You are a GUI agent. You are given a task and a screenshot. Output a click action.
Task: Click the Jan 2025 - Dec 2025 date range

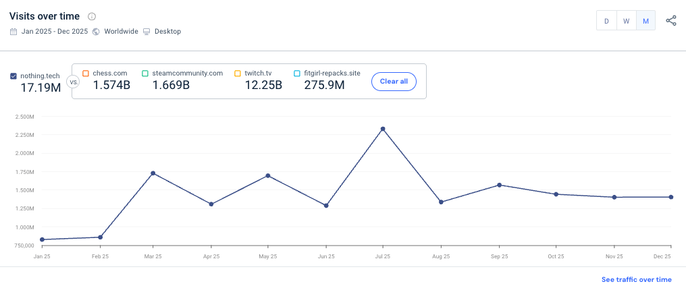(x=55, y=32)
